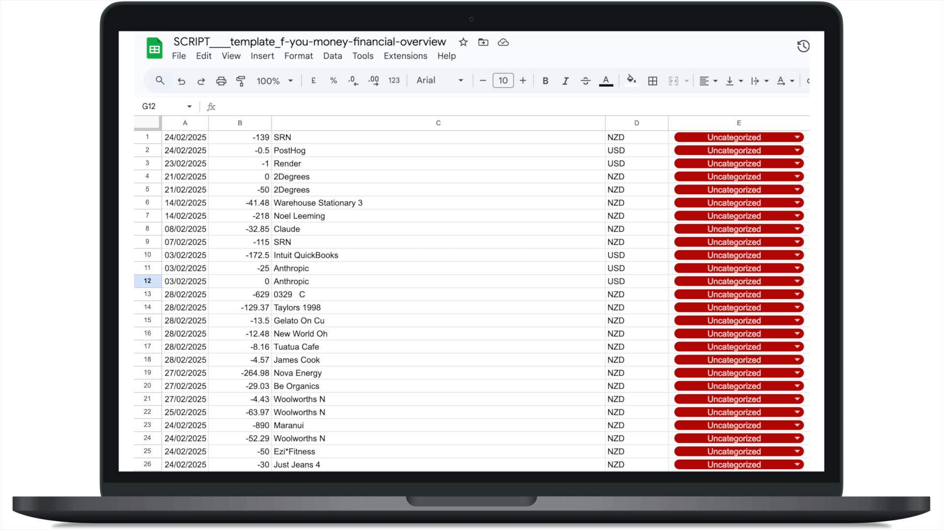Select the paint format tool
The width and height of the screenshot is (943, 530).
pos(241,81)
